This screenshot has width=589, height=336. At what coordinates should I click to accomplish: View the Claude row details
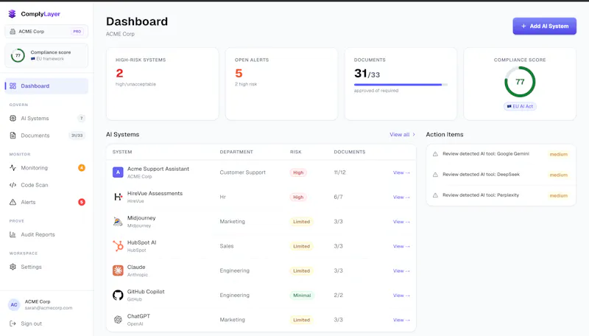pos(401,271)
